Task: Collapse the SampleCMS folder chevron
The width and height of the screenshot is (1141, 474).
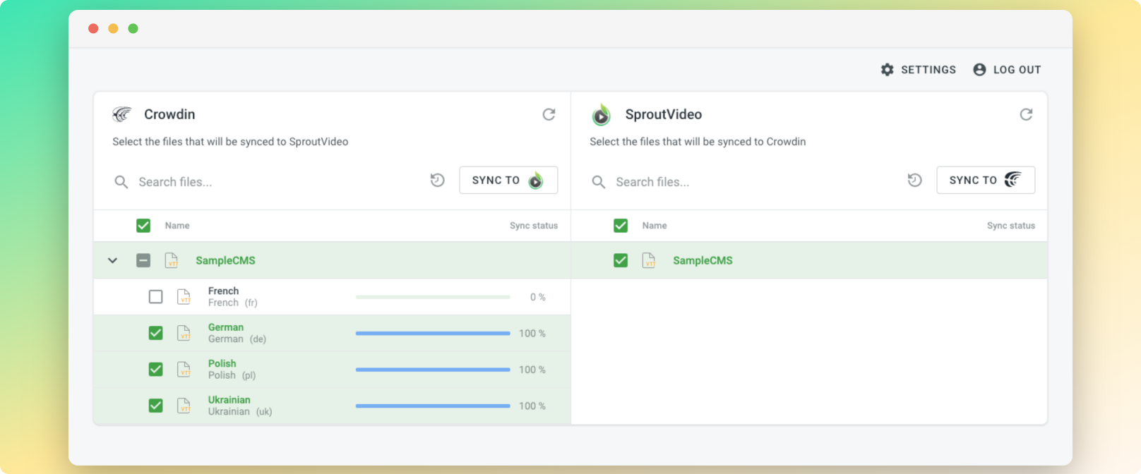Action: tap(112, 260)
